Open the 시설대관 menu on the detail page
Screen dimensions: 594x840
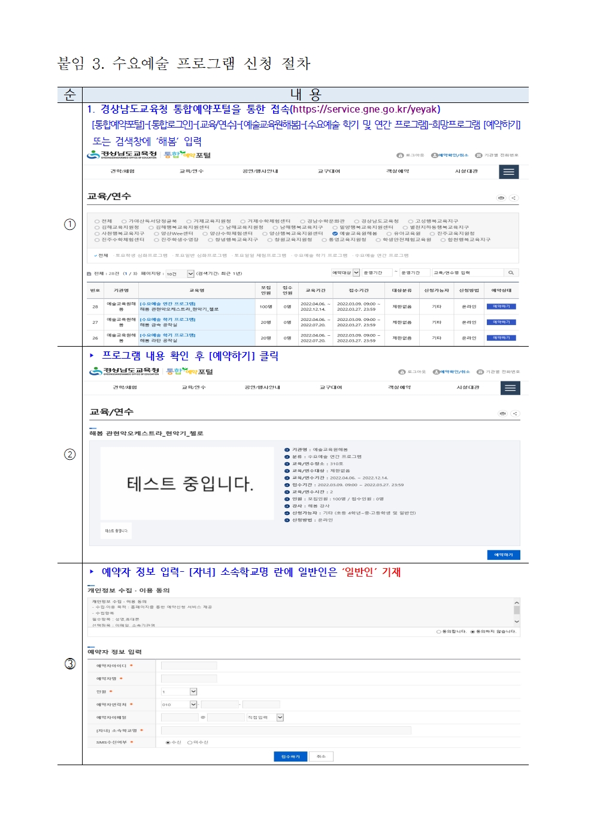(x=468, y=388)
